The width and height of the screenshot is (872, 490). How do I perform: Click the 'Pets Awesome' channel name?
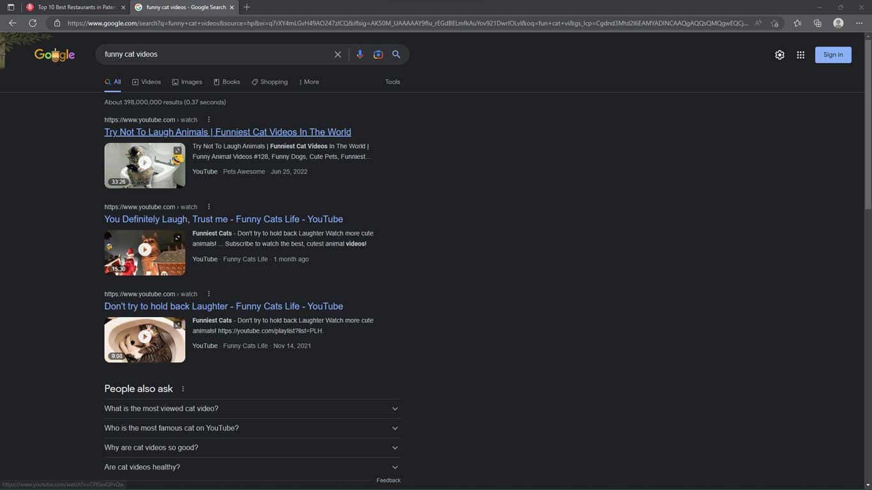(x=244, y=172)
